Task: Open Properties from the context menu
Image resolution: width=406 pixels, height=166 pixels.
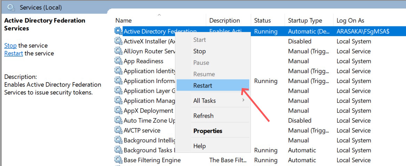Action: [208, 131]
